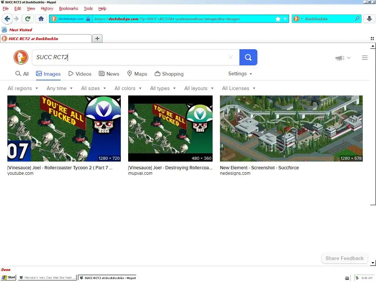The height and width of the screenshot is (282, 376).
Task: Bookmark this page with the star icon
Action: tap(278, 19)
